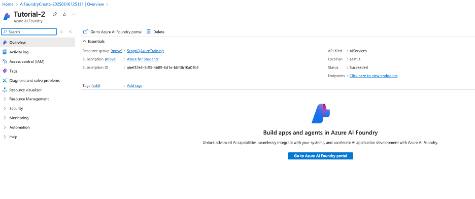Click the purple Tags icon in sidebar
The image size is (475, 199).
5,71
